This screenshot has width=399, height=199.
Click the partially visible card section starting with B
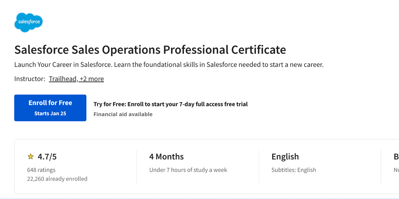[396, 157]
